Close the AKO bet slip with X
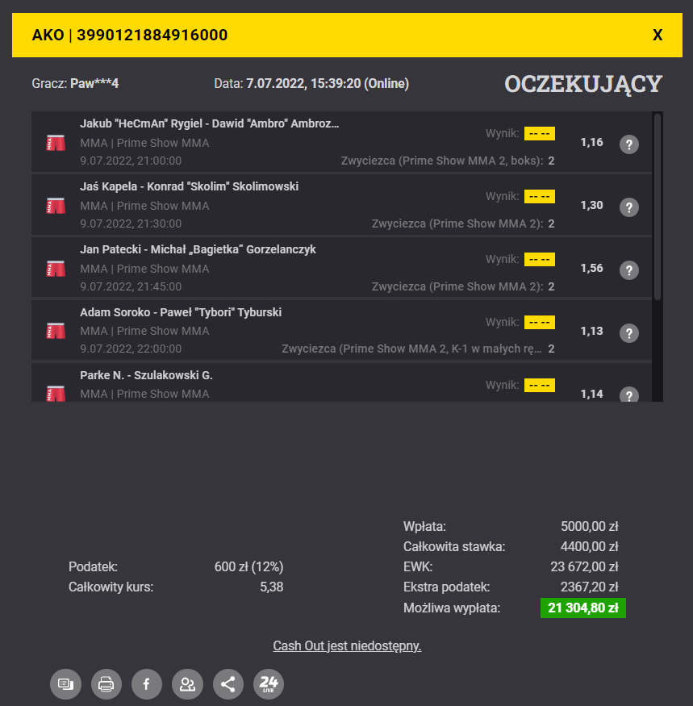The image size is (693, 706). coord(658,36)
